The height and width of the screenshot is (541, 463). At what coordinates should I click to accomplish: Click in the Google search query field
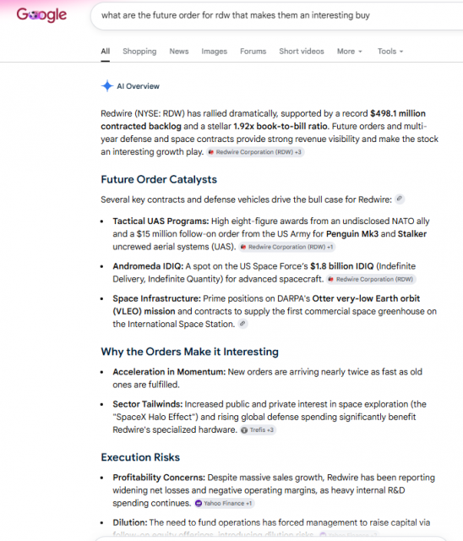click(275, 15)
